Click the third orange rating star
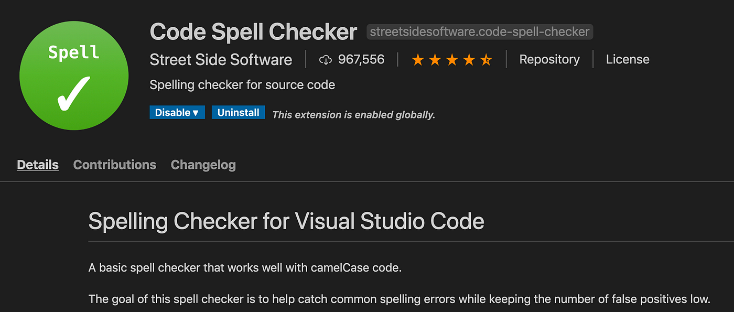The height and width of the screenshot is (312, 734). (x=452, y=60)
